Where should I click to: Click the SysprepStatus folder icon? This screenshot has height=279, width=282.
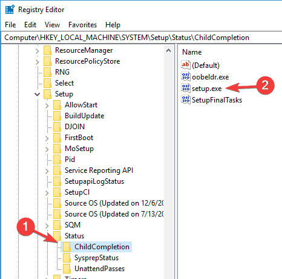tap(67, 258)
